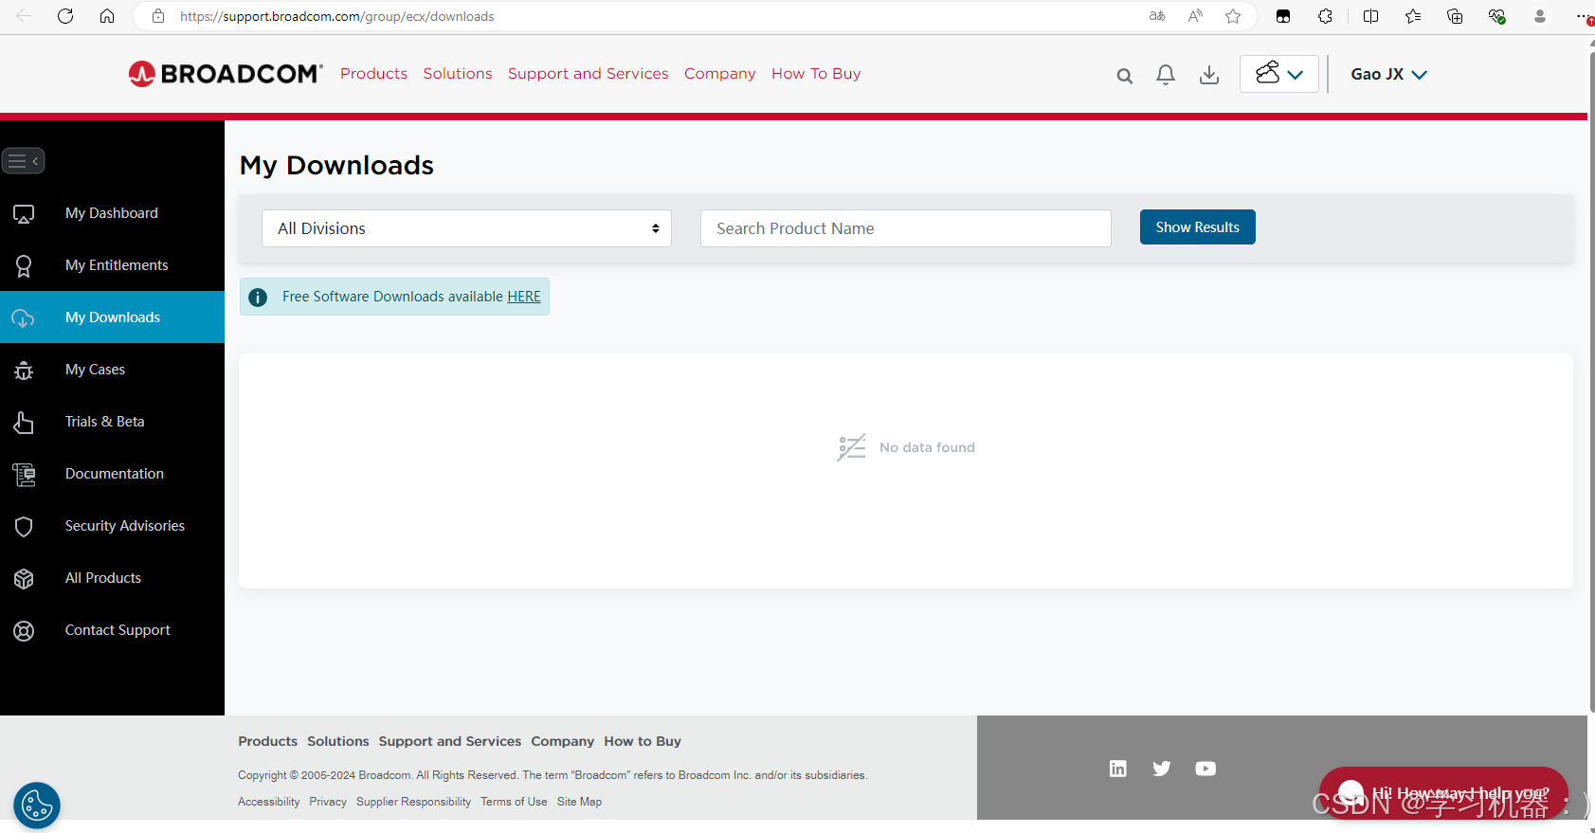The width and height of the screenshot is (1595, 833).
Task: Open the All Divisions dropdown
Action: pos(466,228)
